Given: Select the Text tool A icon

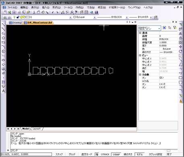Looking at the screenshot, I should pos(4,91).
